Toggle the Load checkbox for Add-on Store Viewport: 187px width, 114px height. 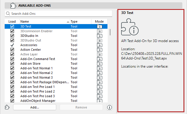coord(12,64)
